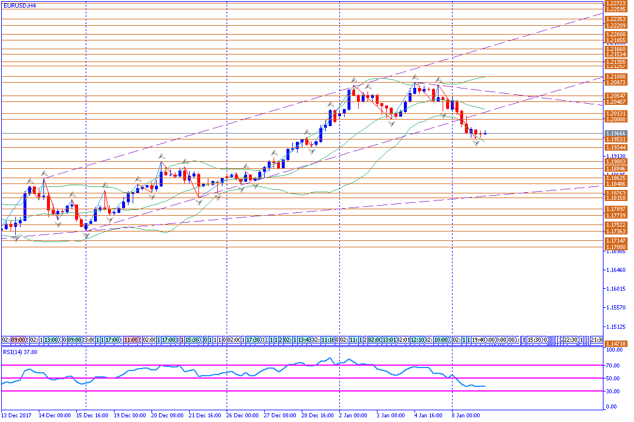The height and width of the screenshot is (422, 634).
Task: Click the 1.14718 bottom price label
Action: pyautogui.click(x=615, y=343)
